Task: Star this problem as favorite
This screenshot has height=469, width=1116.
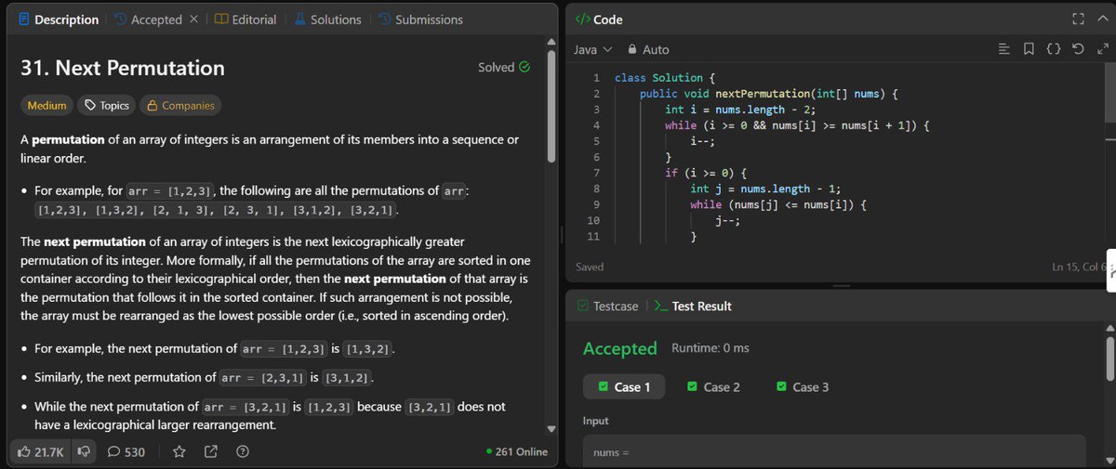Action: (179, 451)
